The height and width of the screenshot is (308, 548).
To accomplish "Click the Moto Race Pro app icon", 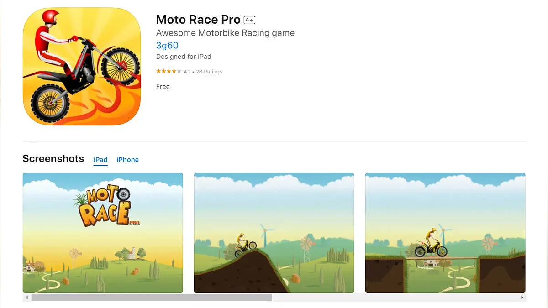I will click(x=82, y=66).
